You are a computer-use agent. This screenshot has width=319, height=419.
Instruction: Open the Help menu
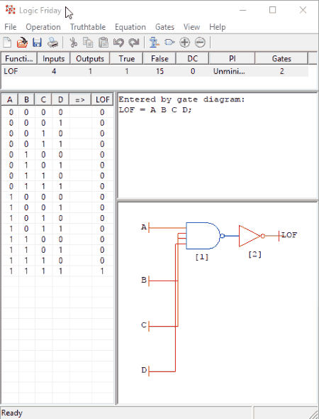[x=218, y=27]
